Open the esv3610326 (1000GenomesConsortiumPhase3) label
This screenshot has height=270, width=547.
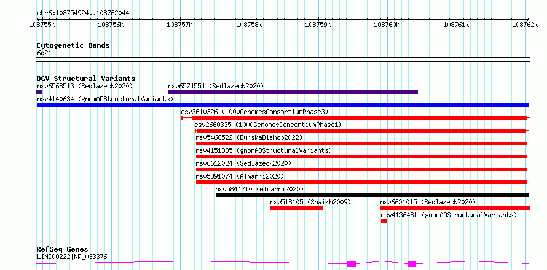[254, 112]
